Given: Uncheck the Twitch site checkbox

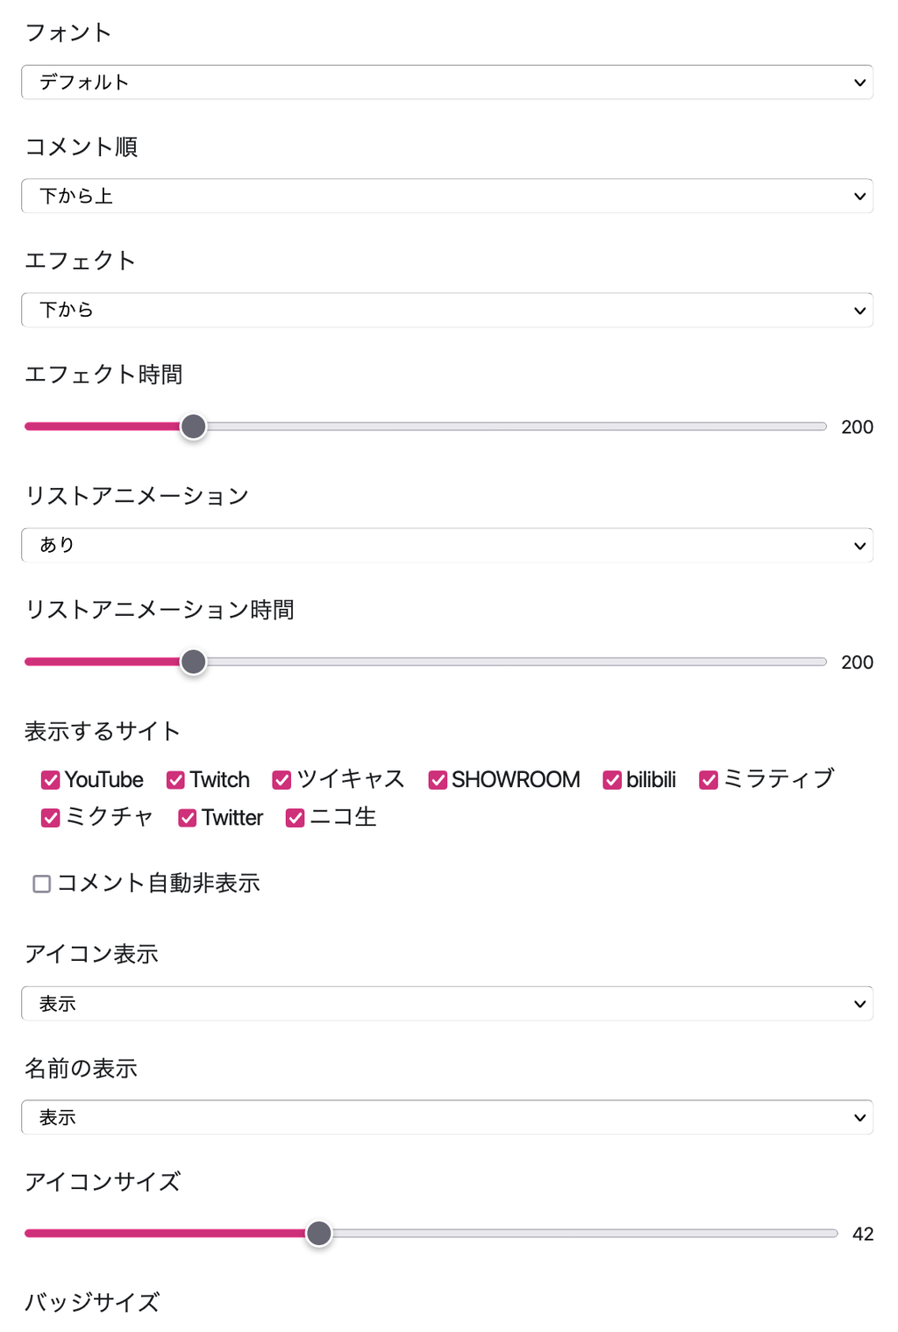Looking at the screenshot, I should pyautogui.click(x=176, y=780).
